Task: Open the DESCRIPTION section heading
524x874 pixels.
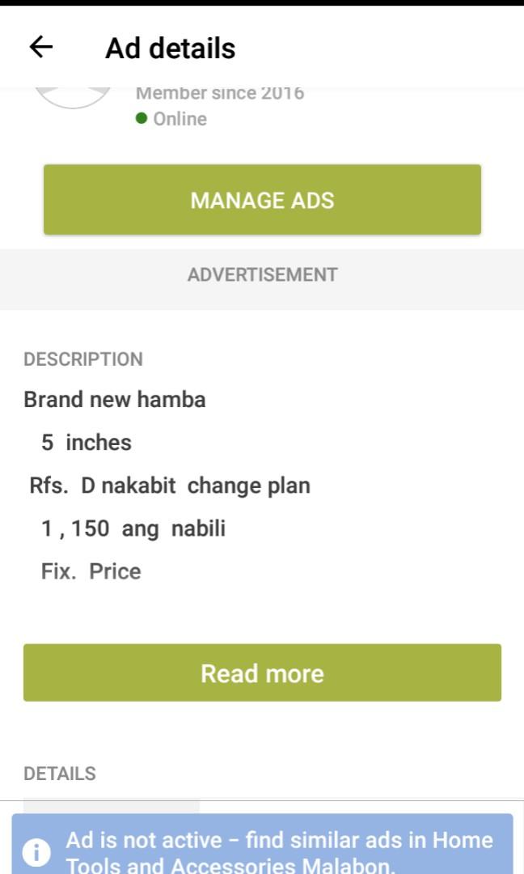Action: [83, 359]
